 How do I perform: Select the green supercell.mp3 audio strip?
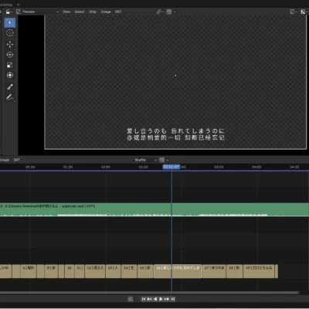(x=154, y=209)
